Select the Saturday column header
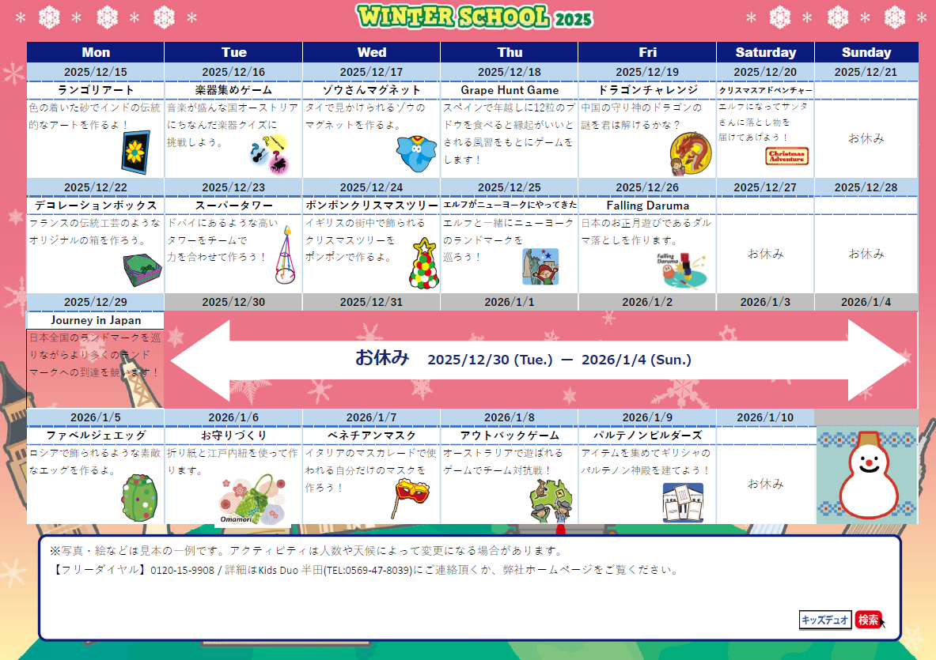The width and height of the screenshot is (936, 660). tap(765, 52)
